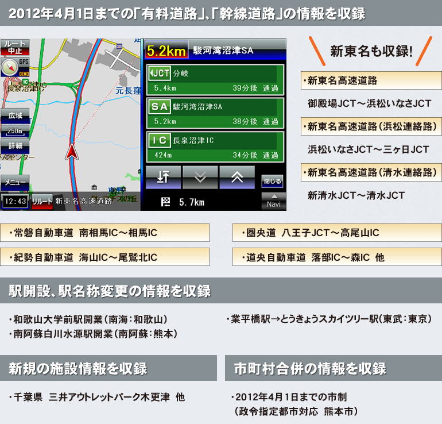The width and height of the screenshot is (442, 424).
Task: Click 三井アウトレットパーク木更津 line
Action: click(96, 397)
